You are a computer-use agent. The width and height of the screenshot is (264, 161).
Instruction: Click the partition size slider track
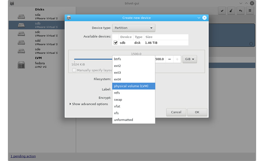[x=93, y=59]
